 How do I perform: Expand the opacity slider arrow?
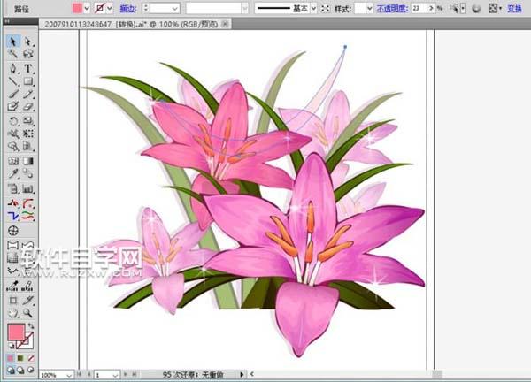pos(431,9)
